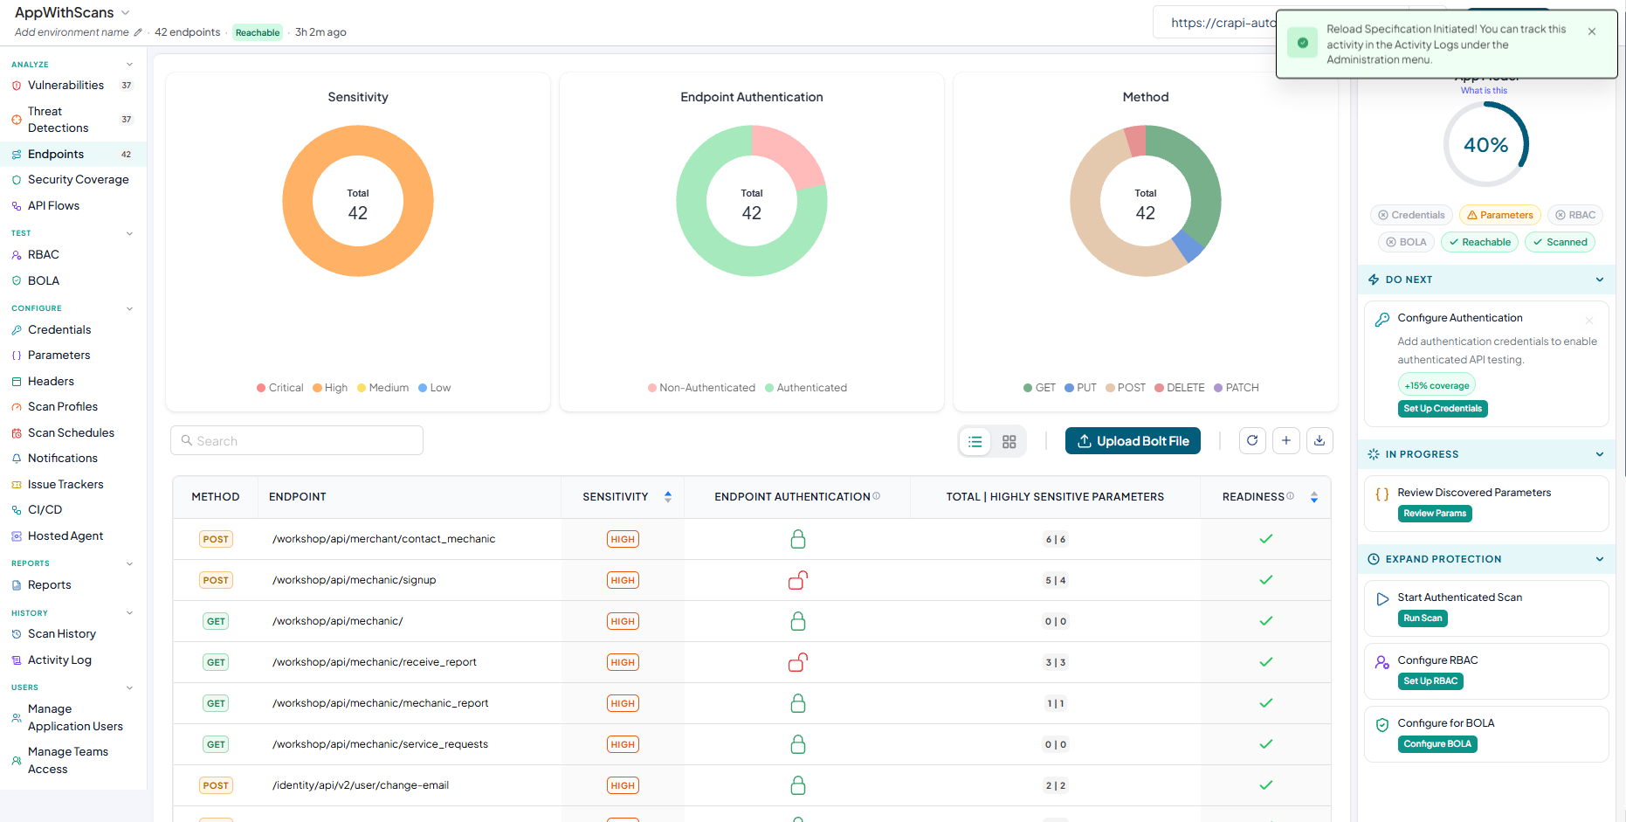
Task: Collapse the EXPAND PROTECTION panel
Action: pos(1600,559)
